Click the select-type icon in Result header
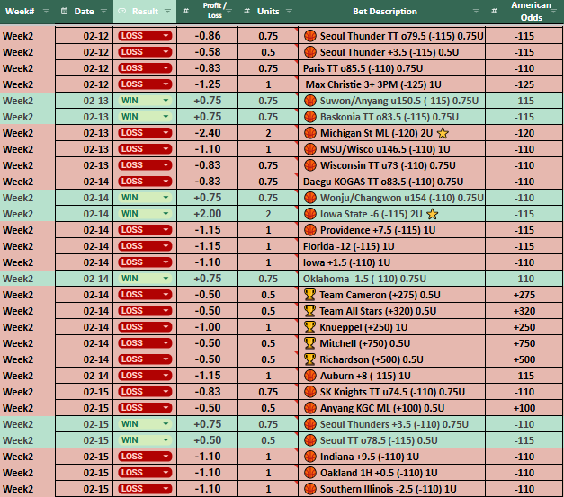 (122, 11)
